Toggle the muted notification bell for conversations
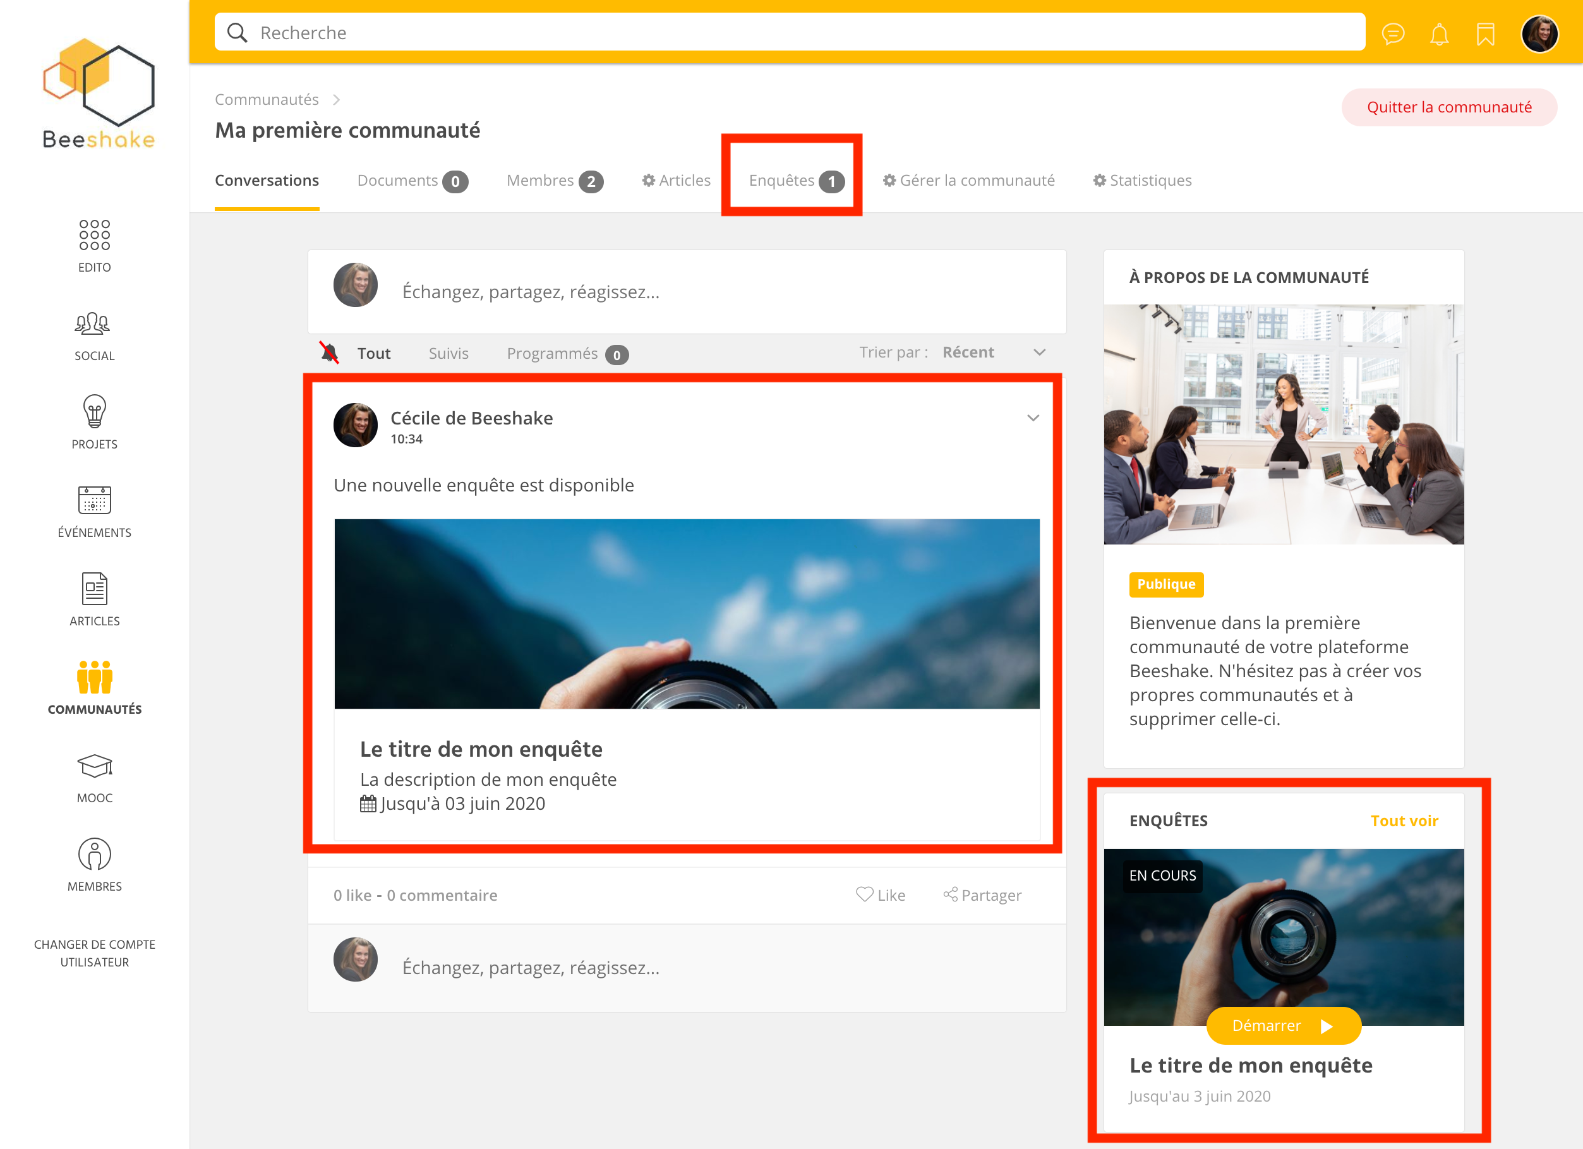 point(330,352)
